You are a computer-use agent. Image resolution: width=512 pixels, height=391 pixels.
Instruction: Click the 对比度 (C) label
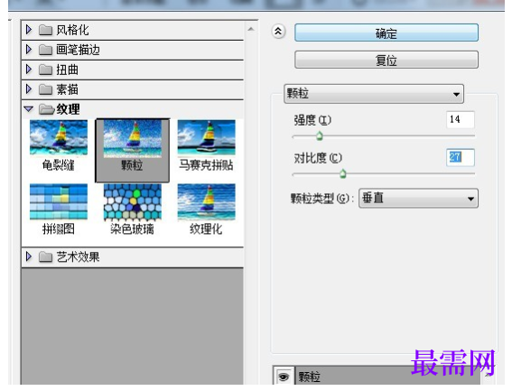(x=318, y=158)
